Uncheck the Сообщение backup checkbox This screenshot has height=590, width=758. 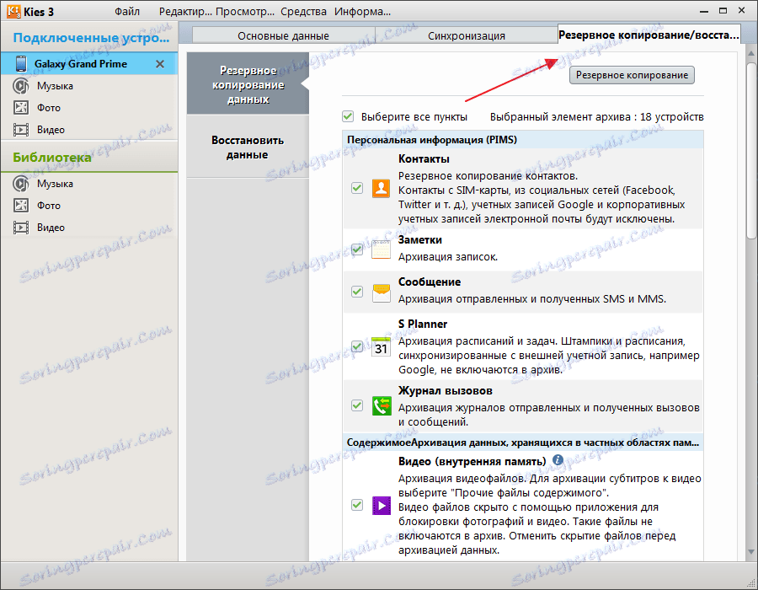356,292
